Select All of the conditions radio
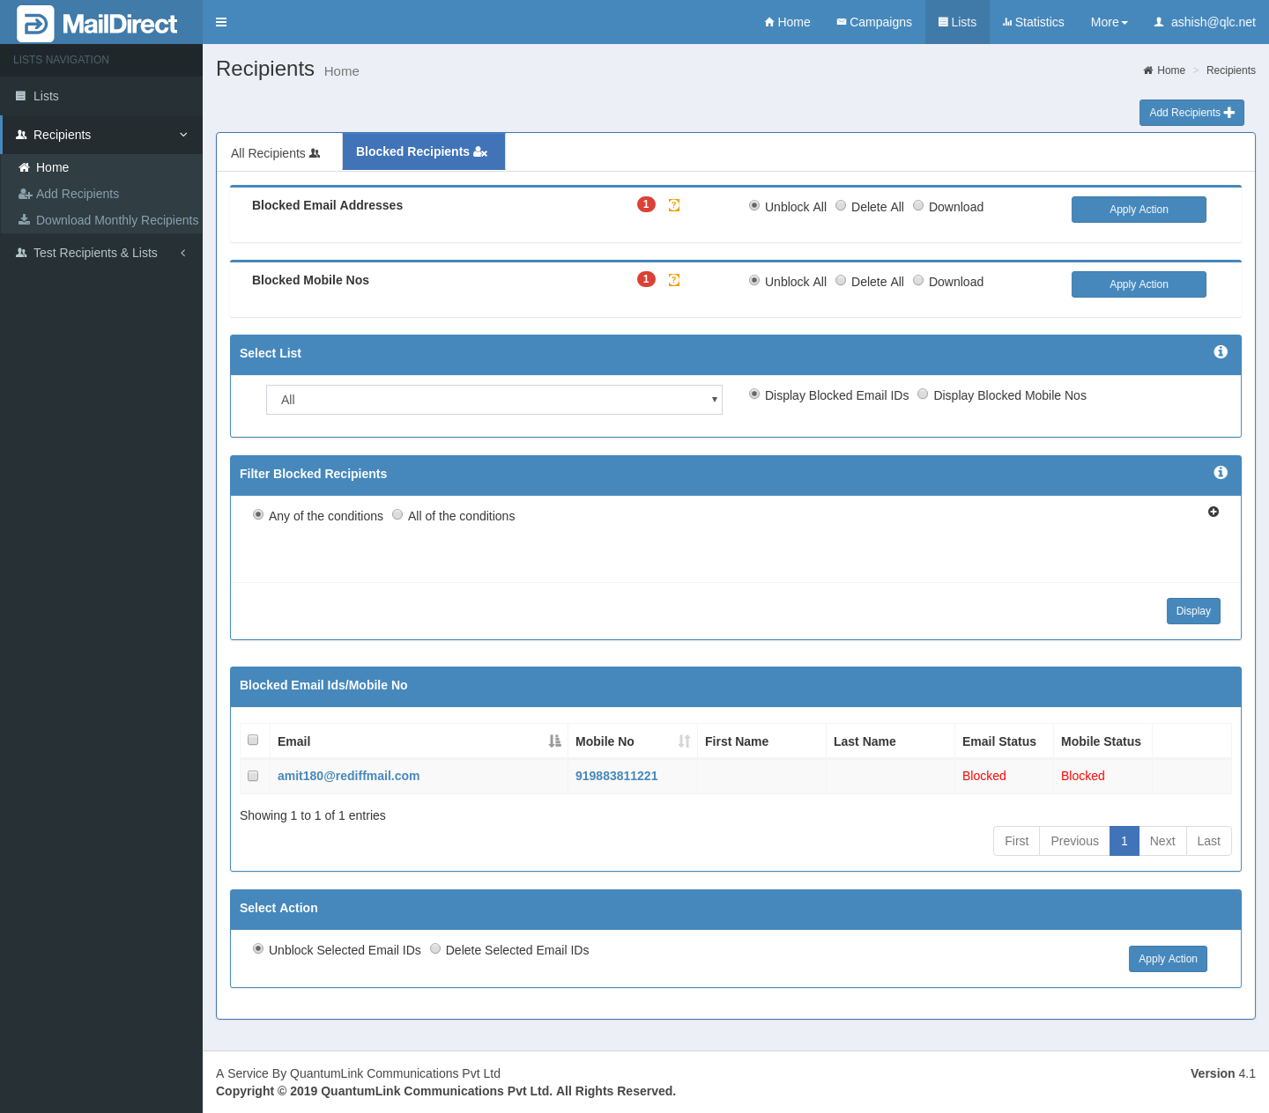Screen dimensions: 1269x1113 coord(397,515)
